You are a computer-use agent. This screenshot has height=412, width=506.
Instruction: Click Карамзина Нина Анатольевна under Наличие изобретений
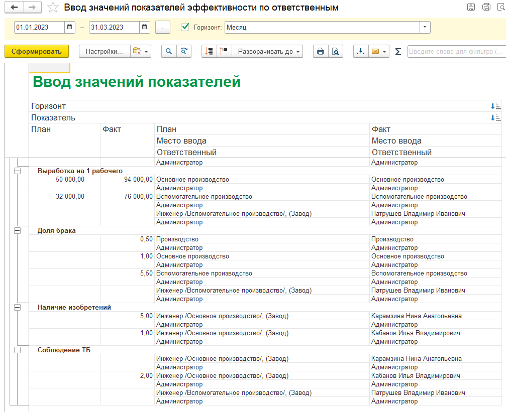(x=416, y=316)
